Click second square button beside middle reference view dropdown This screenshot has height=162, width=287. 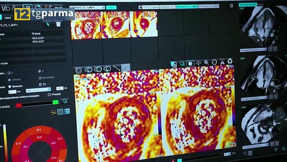coord(275,96)
